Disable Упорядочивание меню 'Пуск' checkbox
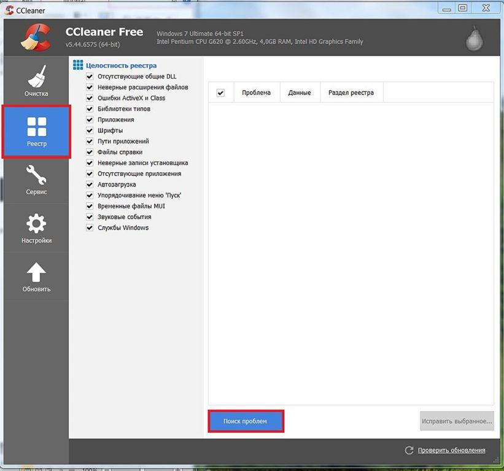The width and height of the screenshot is (504, 471). [x=90, y=195]
